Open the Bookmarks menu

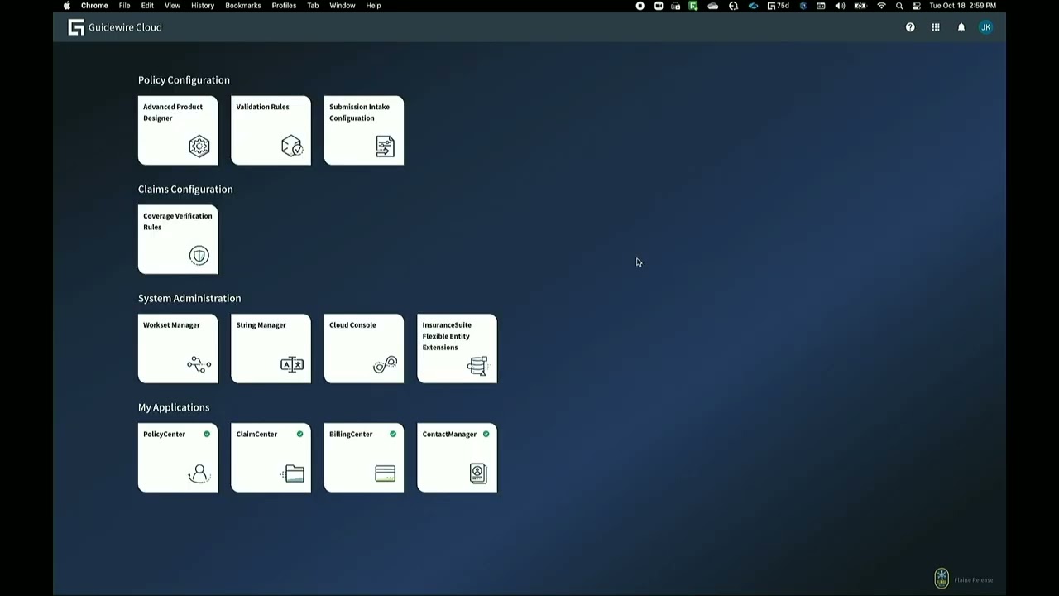coord(243,6)
